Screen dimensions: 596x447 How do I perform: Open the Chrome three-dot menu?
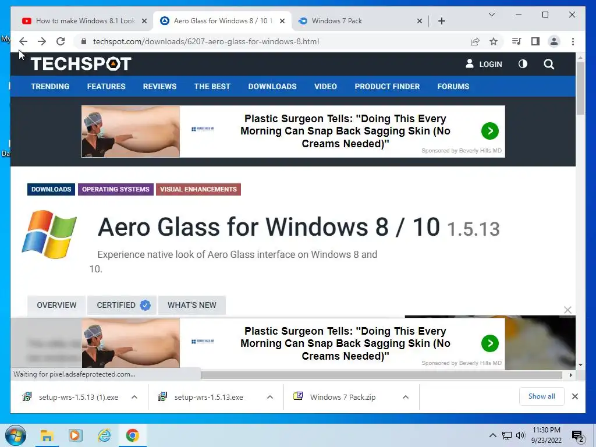(573, 41)
